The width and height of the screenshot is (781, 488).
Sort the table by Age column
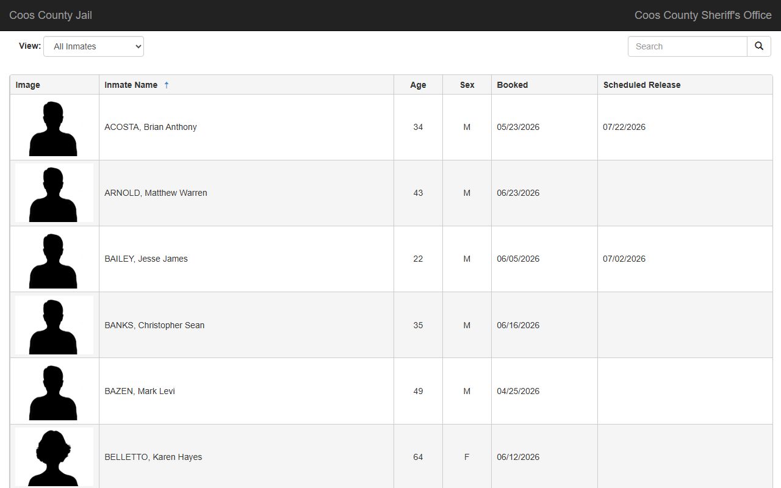[418, 85]
